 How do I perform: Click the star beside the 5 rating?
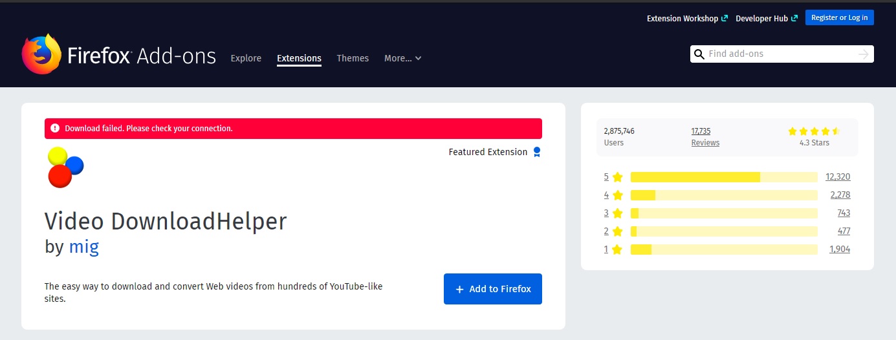(618, 177)
